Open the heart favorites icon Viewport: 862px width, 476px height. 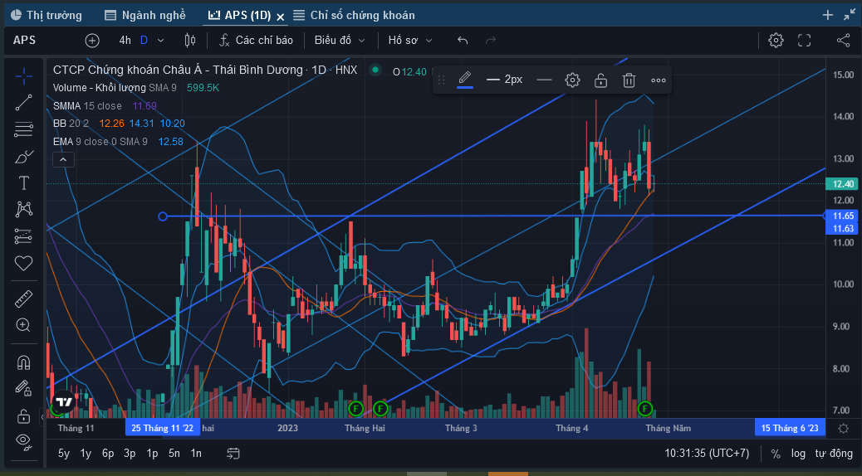(x=23, y=264)
